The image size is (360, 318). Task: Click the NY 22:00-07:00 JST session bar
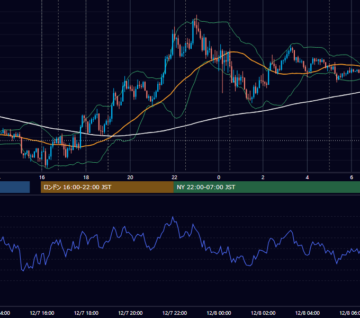coord(266,187)
